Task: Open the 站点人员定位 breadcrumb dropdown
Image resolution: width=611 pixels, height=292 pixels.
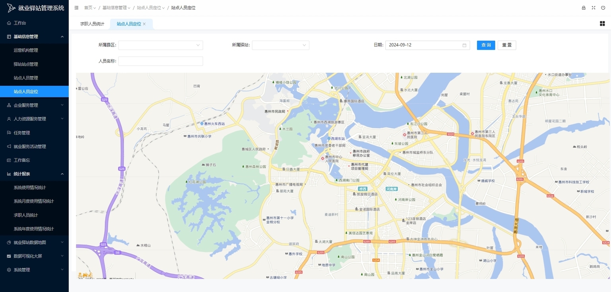Action: [151, 8]
